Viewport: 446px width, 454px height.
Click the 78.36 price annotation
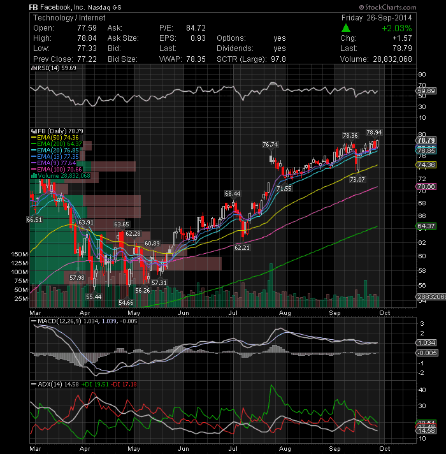[x=350, y=136]
